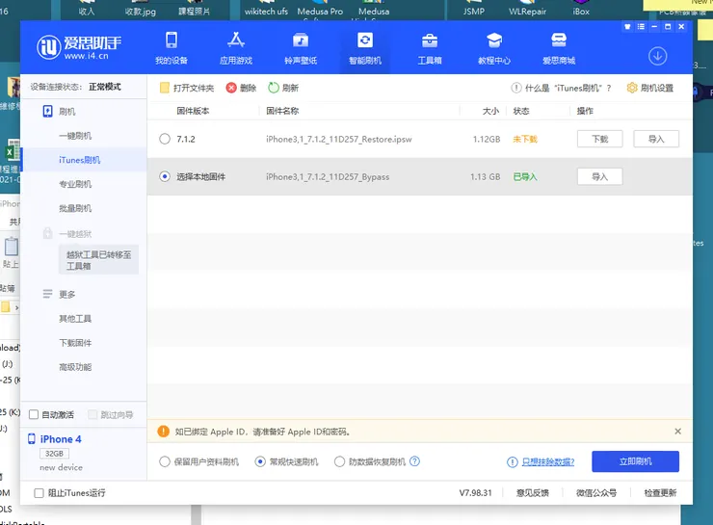Click the 固件名称 column header

click(282, 111)
